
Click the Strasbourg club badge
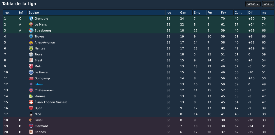[x=31, y=30]
